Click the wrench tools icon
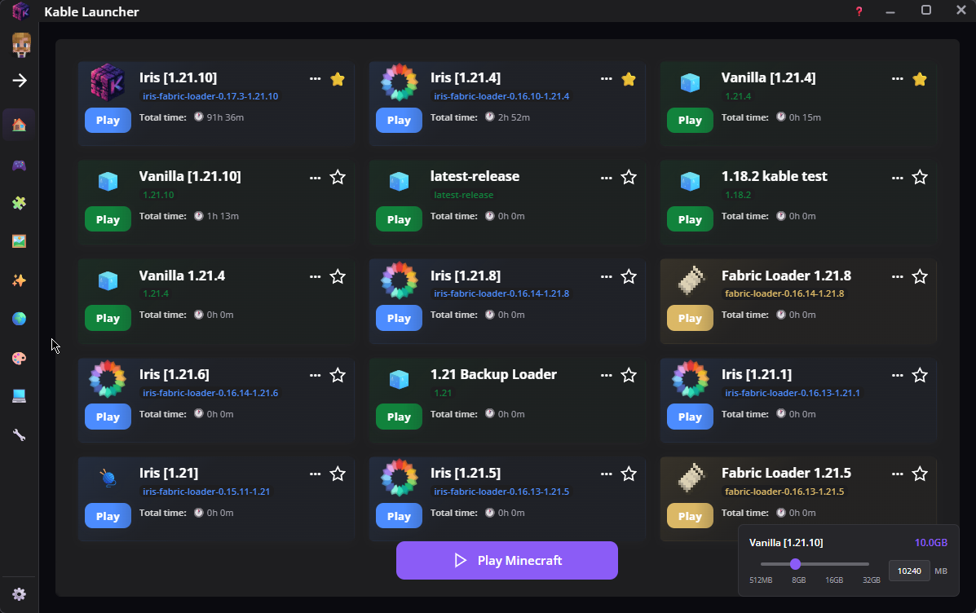976x613 pixels. [x=19, y=434]
